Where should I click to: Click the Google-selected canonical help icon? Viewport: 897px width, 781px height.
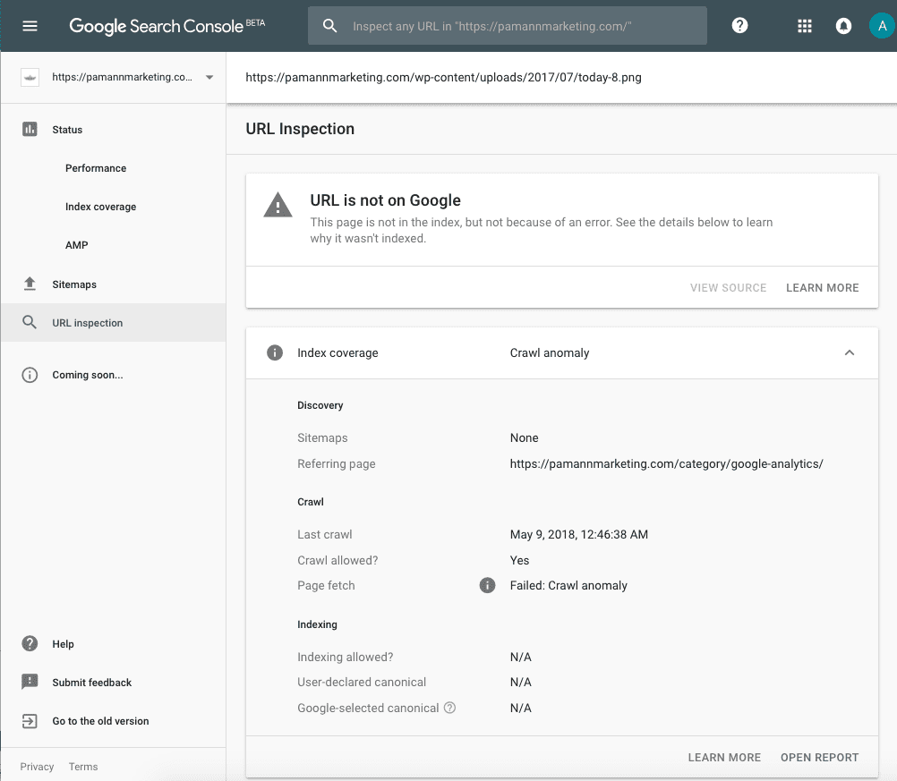449,708
